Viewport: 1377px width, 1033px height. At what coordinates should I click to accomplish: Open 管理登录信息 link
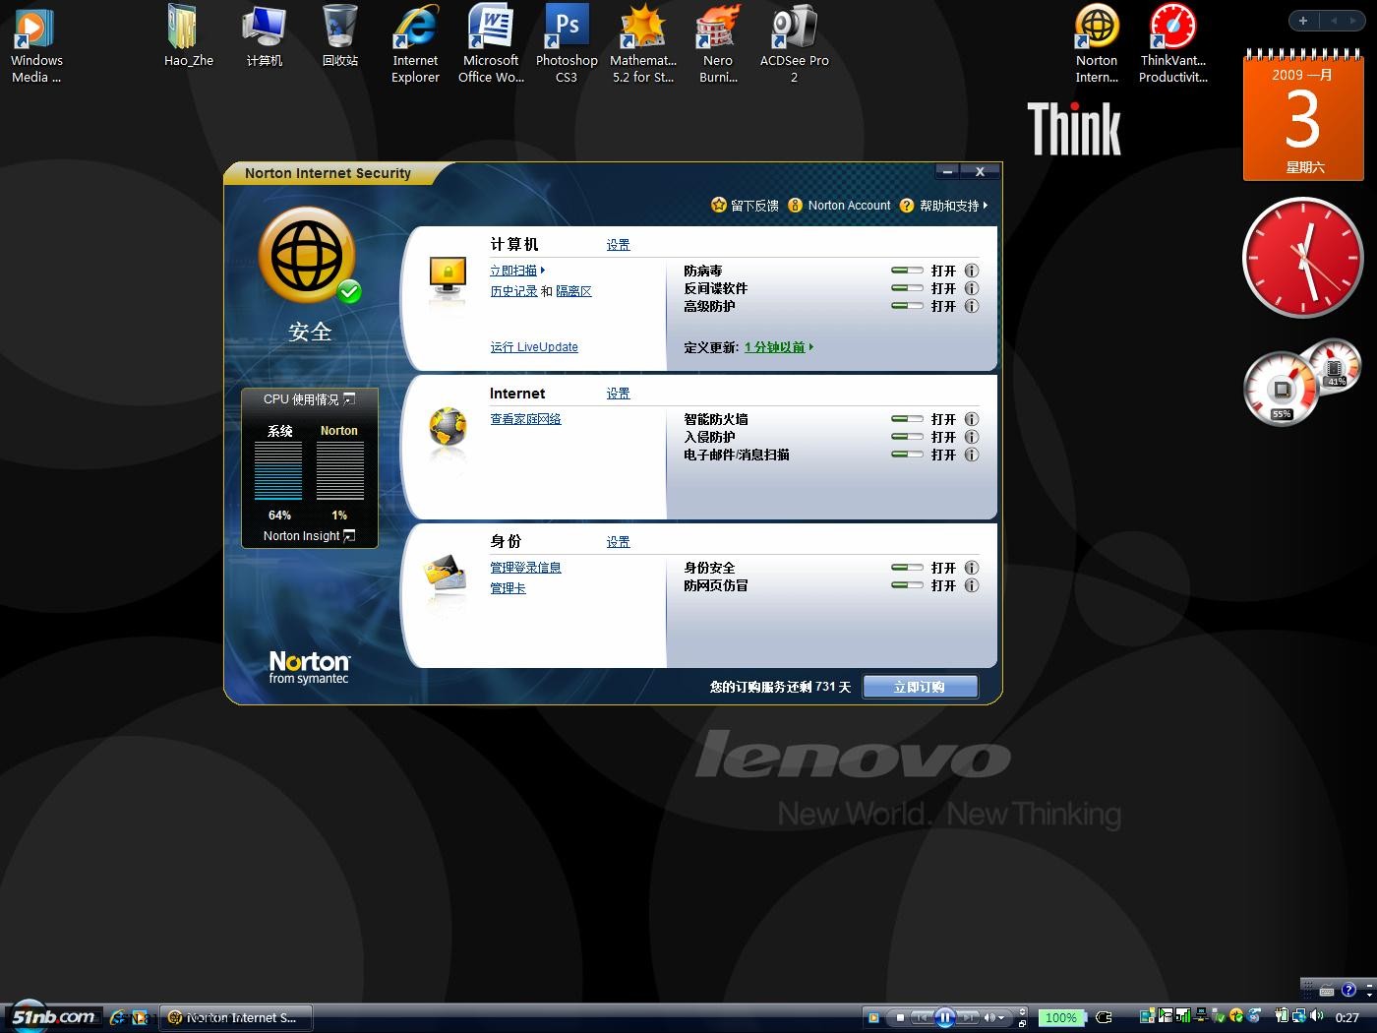tap(525, 568)
